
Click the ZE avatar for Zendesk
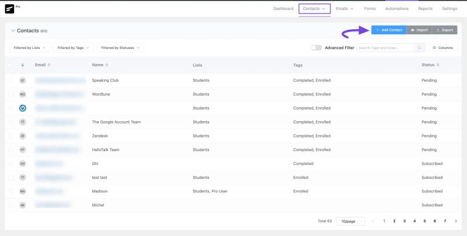click(22, 136)
